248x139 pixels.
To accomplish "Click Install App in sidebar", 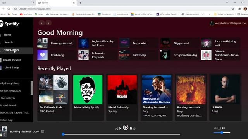I will coord(6,120).
